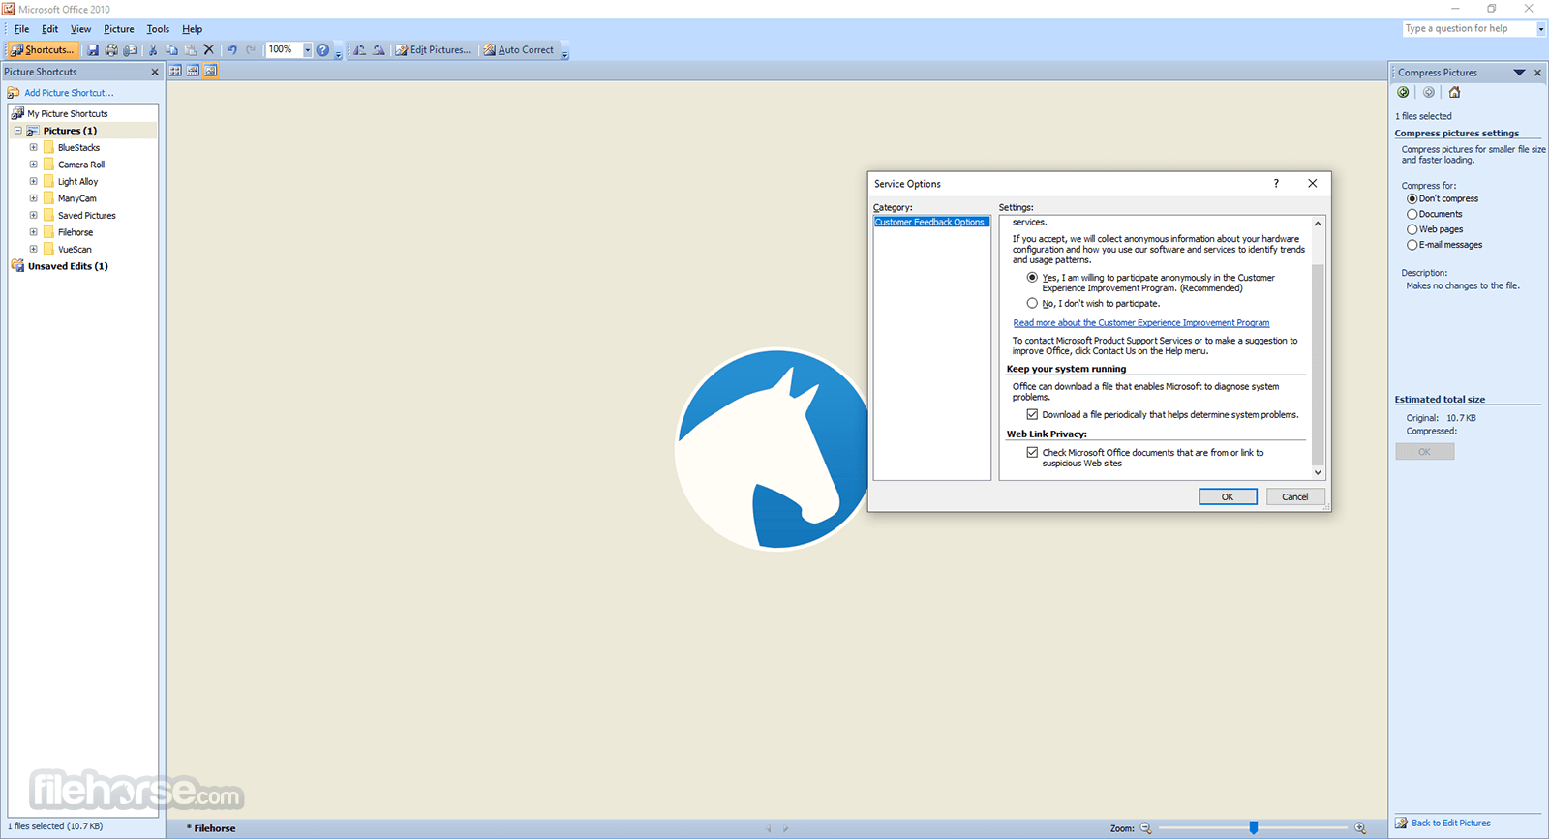Viewport: 1549px width, 839px height.
Task: Open Customer Experience Improvement Program link
Action: (x=1141, y=323)
